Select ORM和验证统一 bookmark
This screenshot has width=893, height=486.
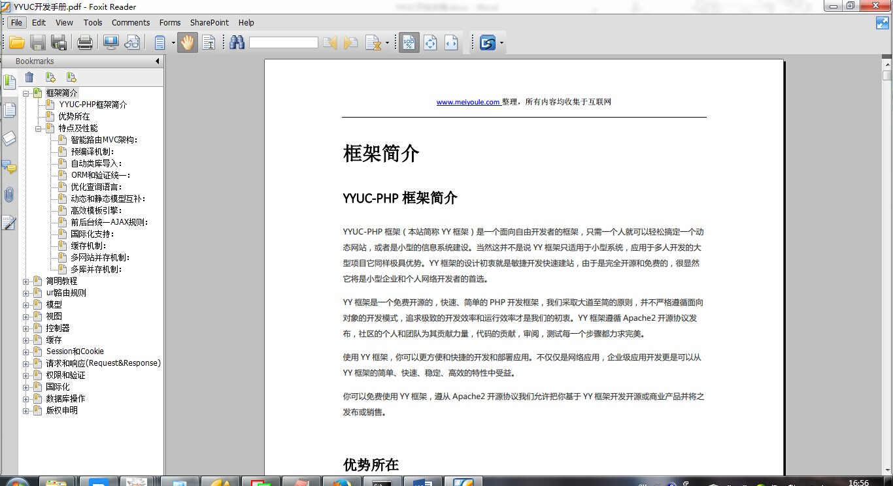click(x=101, y=175)
